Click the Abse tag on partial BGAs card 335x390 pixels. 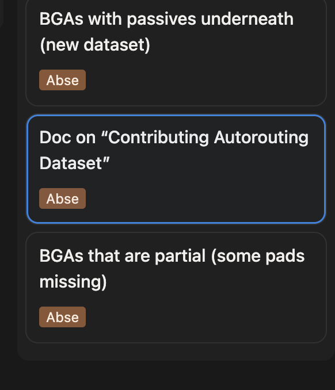[63, 317]
